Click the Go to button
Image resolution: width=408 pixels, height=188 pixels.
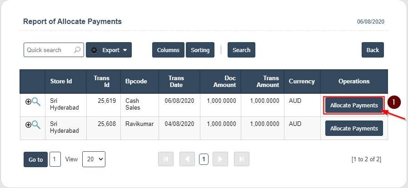coord(35,159)
